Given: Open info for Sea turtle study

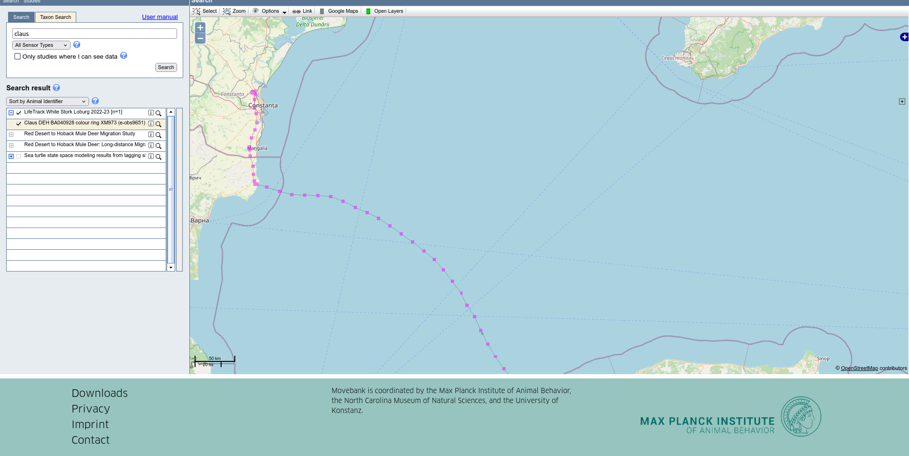Looking at the screenshot, I should [x=151, y=157].
